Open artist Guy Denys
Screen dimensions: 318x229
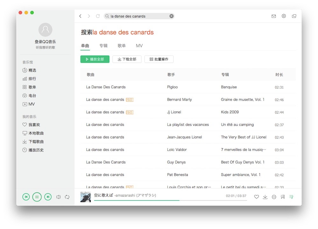(176, 162)
